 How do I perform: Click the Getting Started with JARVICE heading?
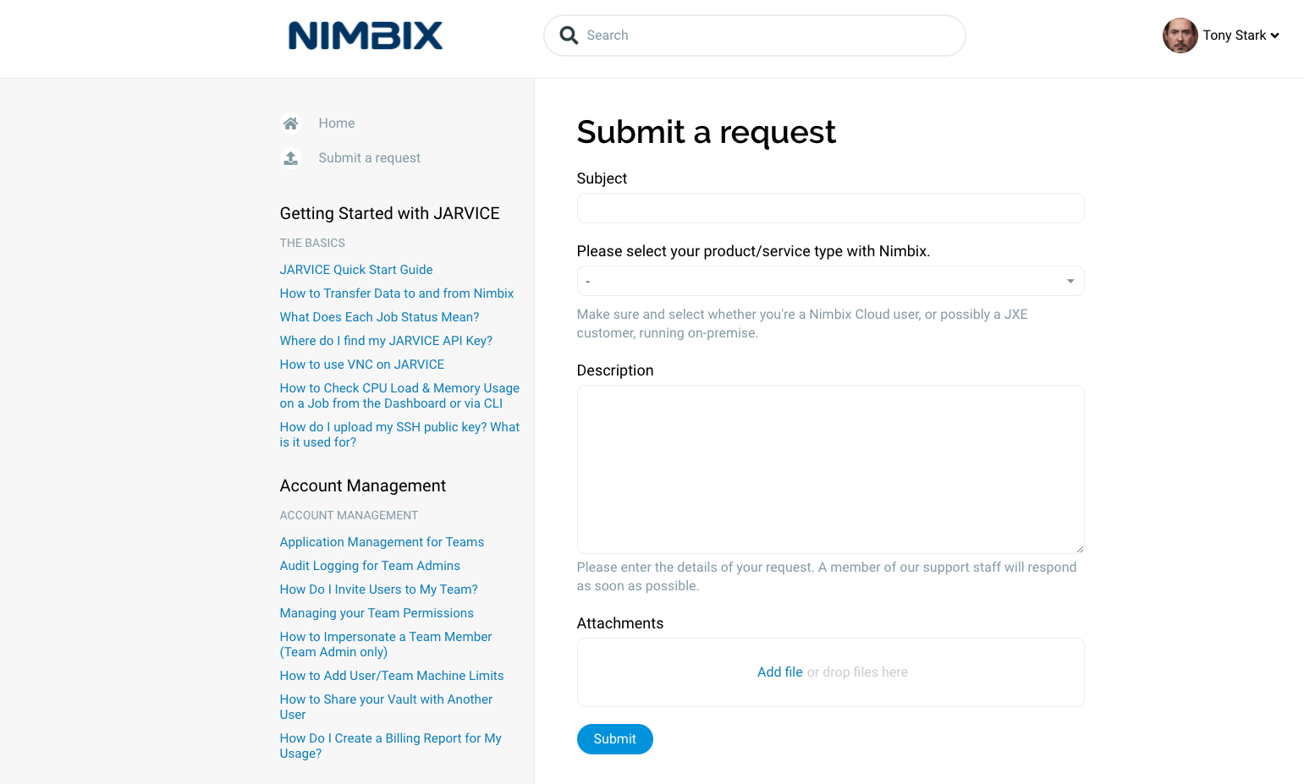[x=389, y=214]
